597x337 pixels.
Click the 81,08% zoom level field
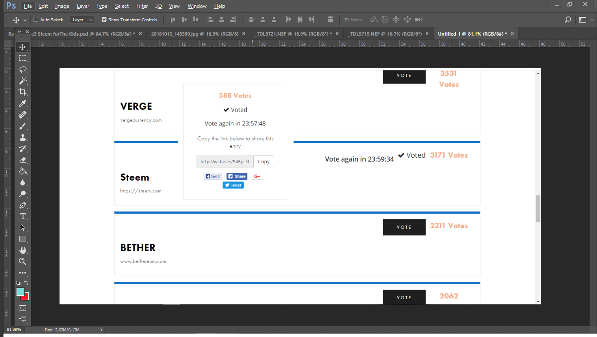[x=14, y=330]
